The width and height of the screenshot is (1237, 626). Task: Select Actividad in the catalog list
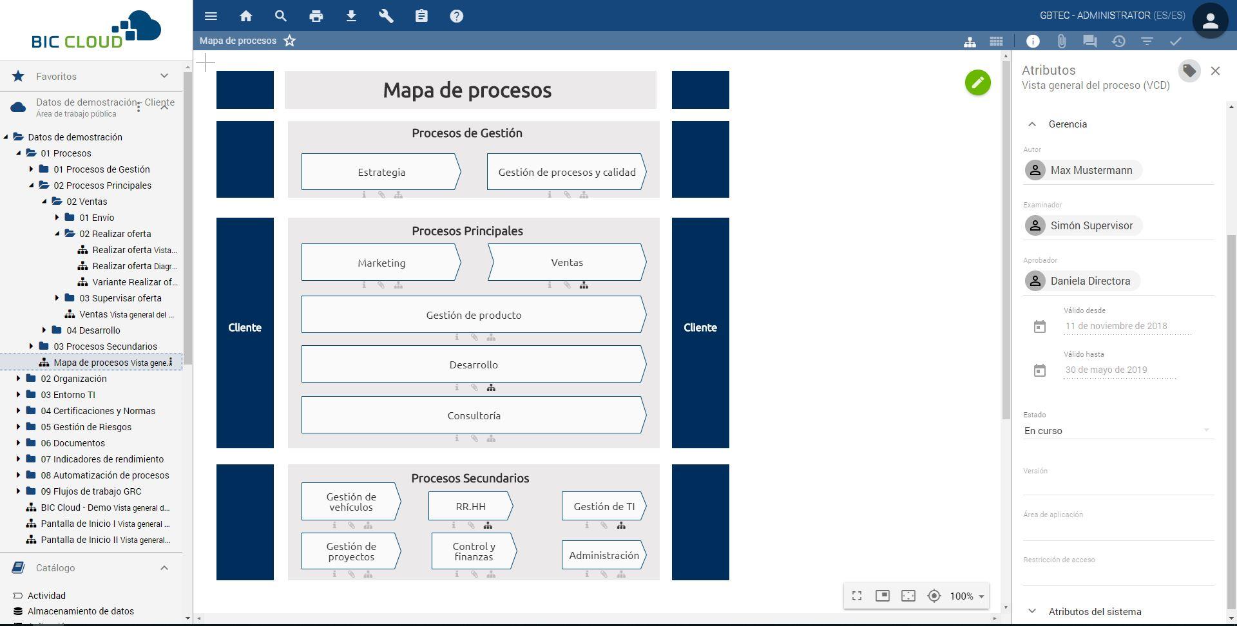[46, 596]
